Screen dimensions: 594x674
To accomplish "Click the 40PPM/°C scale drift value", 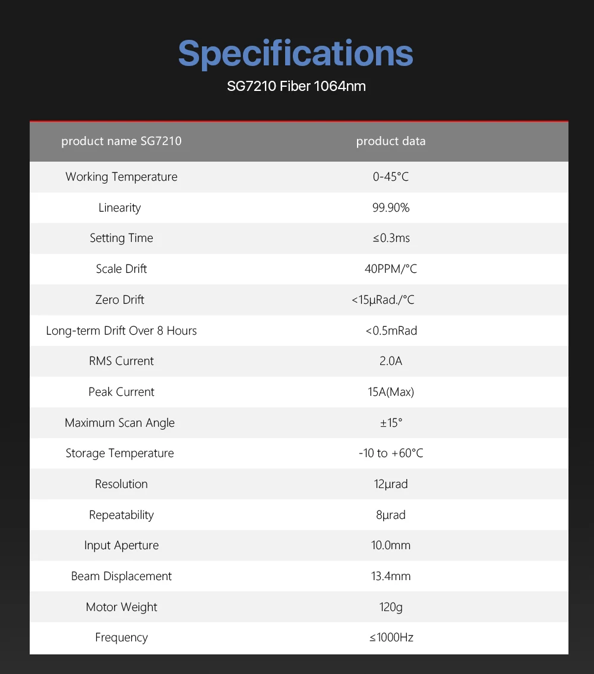I will (391, 269).
